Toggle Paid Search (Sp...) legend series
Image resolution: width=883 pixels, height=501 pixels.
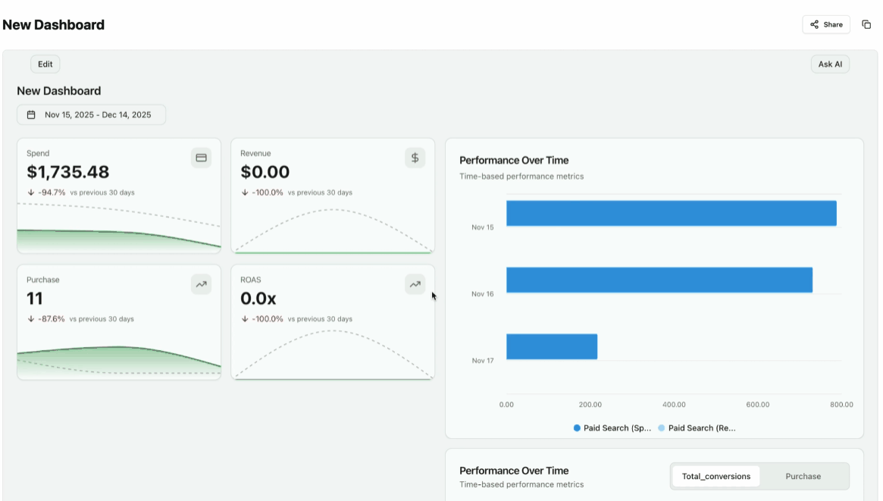pos(612,428)
